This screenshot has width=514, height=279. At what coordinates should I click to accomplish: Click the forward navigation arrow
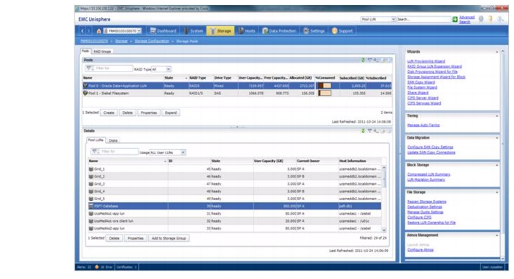tap(88, 31)
